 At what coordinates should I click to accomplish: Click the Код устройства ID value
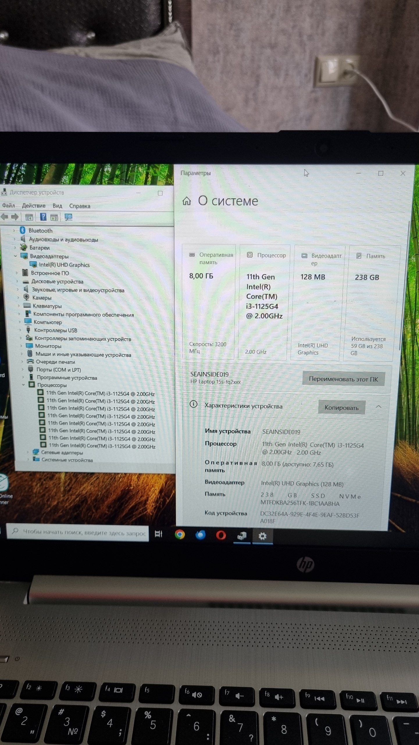[310, 518]
